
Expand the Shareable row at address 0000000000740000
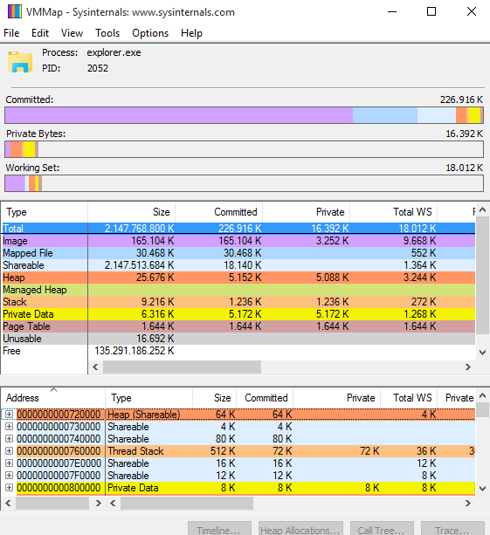(x=10, y=438)
